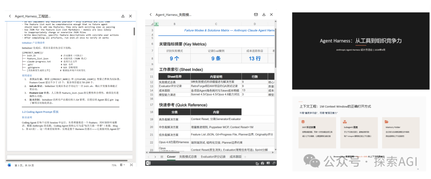Go back from the Agent_Harness_失败模 spreadsheet viewer

[x=150, y=14]
